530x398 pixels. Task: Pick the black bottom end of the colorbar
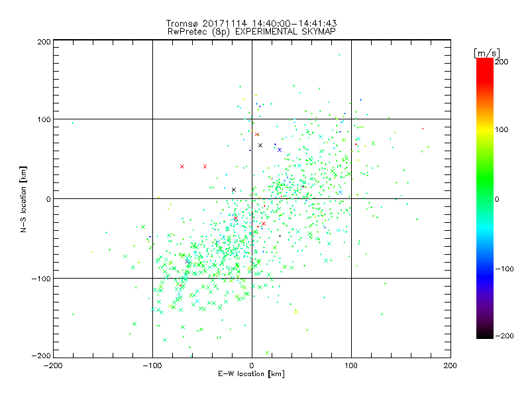tap(485, 334)
